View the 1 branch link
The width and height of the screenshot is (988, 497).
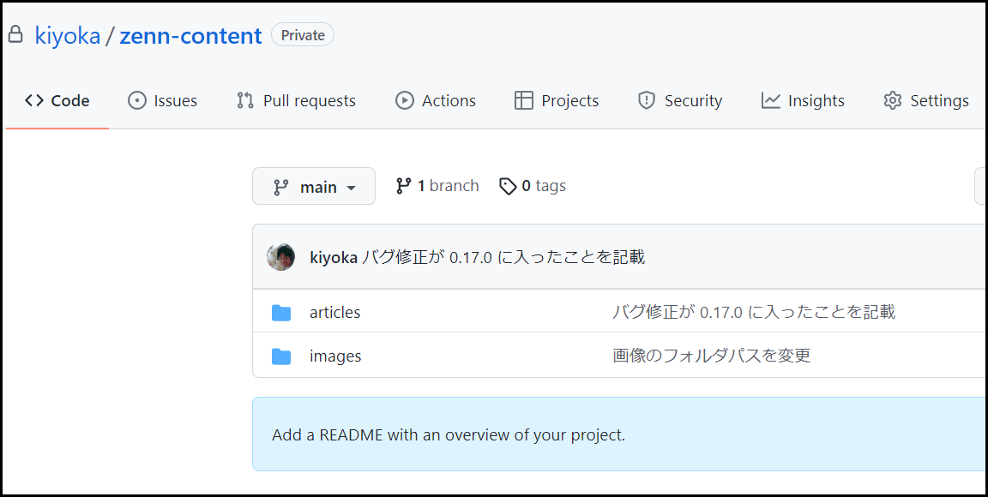point(437,186)
